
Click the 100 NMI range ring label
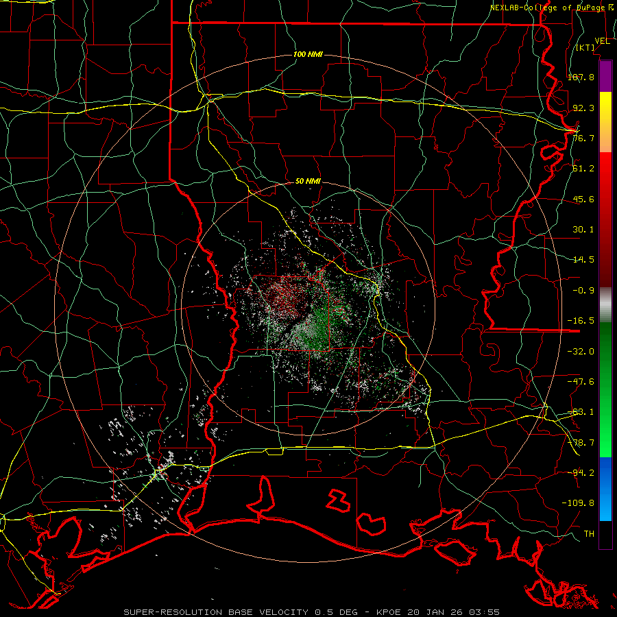[x=308, y=54]
